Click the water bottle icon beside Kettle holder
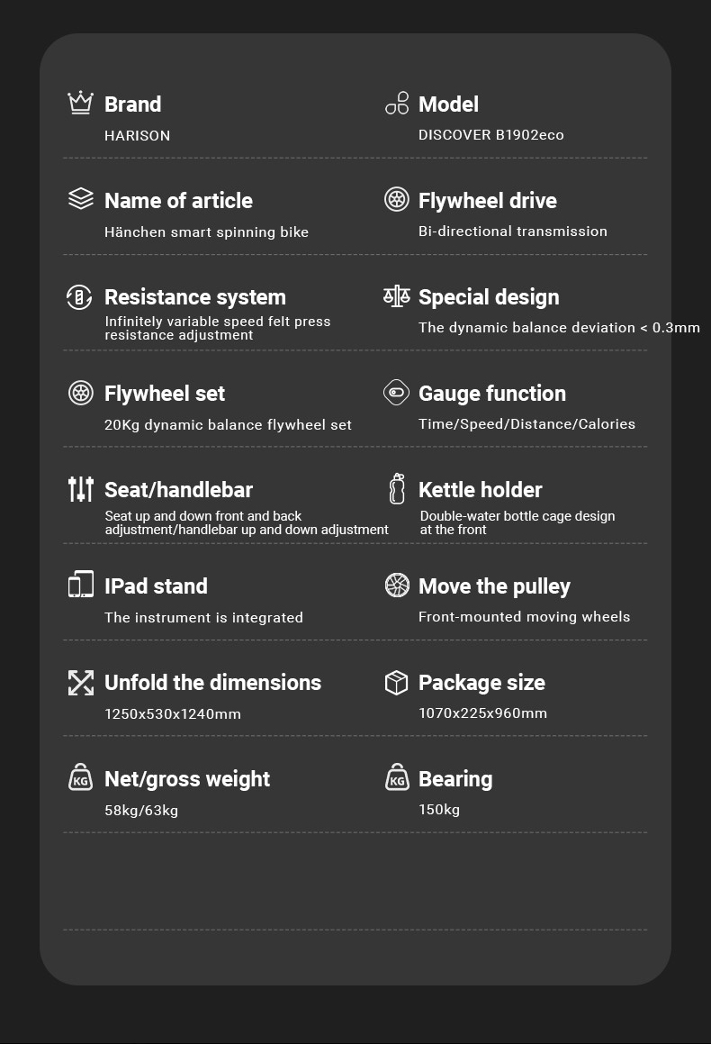Image resolution: width=711 pixels, height=1044 pixels. [397, 489]
